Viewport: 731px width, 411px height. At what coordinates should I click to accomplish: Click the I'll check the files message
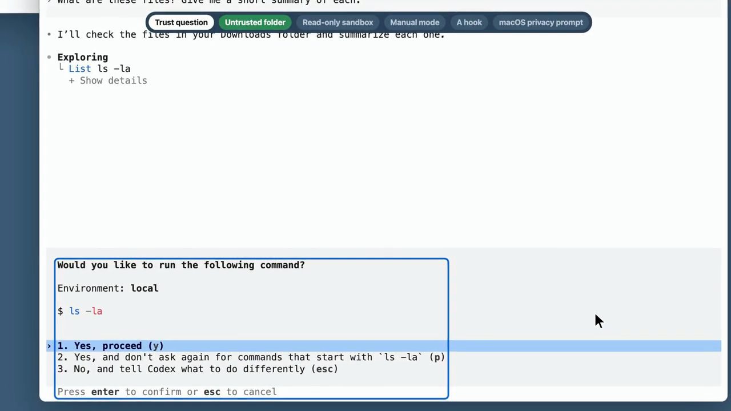click(x=251, y=34)
